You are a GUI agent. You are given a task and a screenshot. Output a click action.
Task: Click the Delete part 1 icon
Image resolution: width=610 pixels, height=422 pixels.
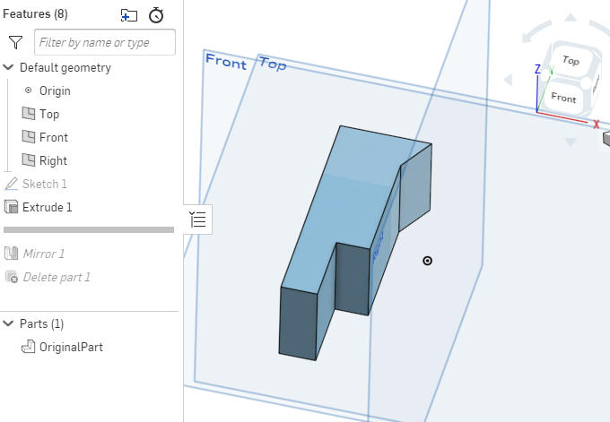point(12,277)
